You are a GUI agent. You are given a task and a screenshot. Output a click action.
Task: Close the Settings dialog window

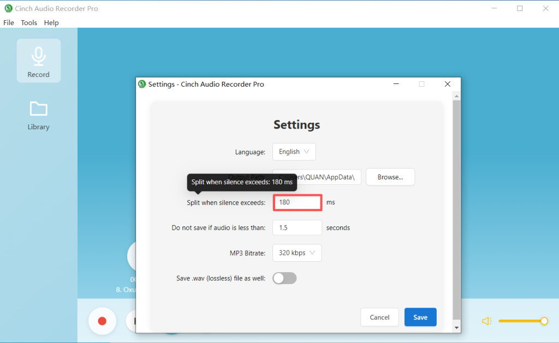click(x=447, y=84)
